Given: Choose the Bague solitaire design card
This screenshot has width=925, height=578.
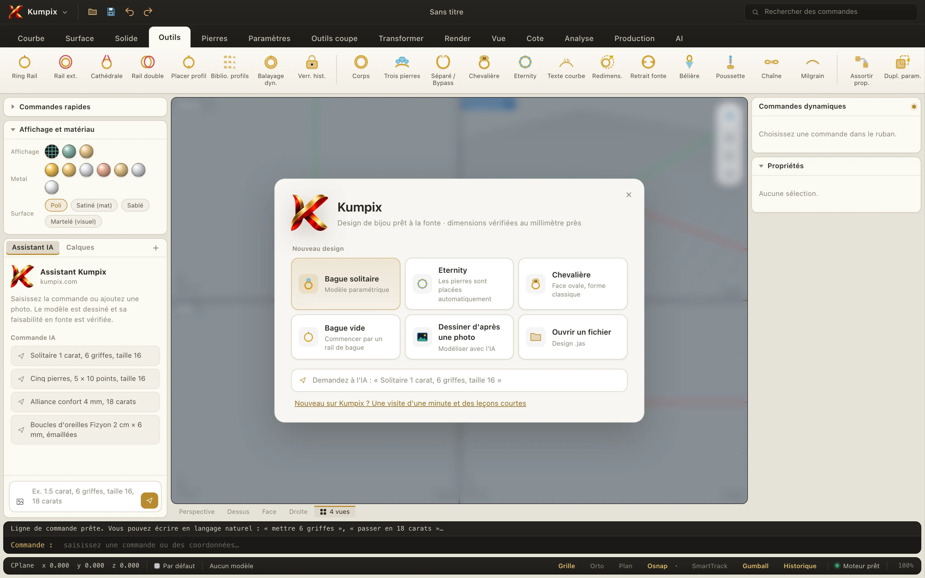Looking at the screenshot, I should coord(345,284).
